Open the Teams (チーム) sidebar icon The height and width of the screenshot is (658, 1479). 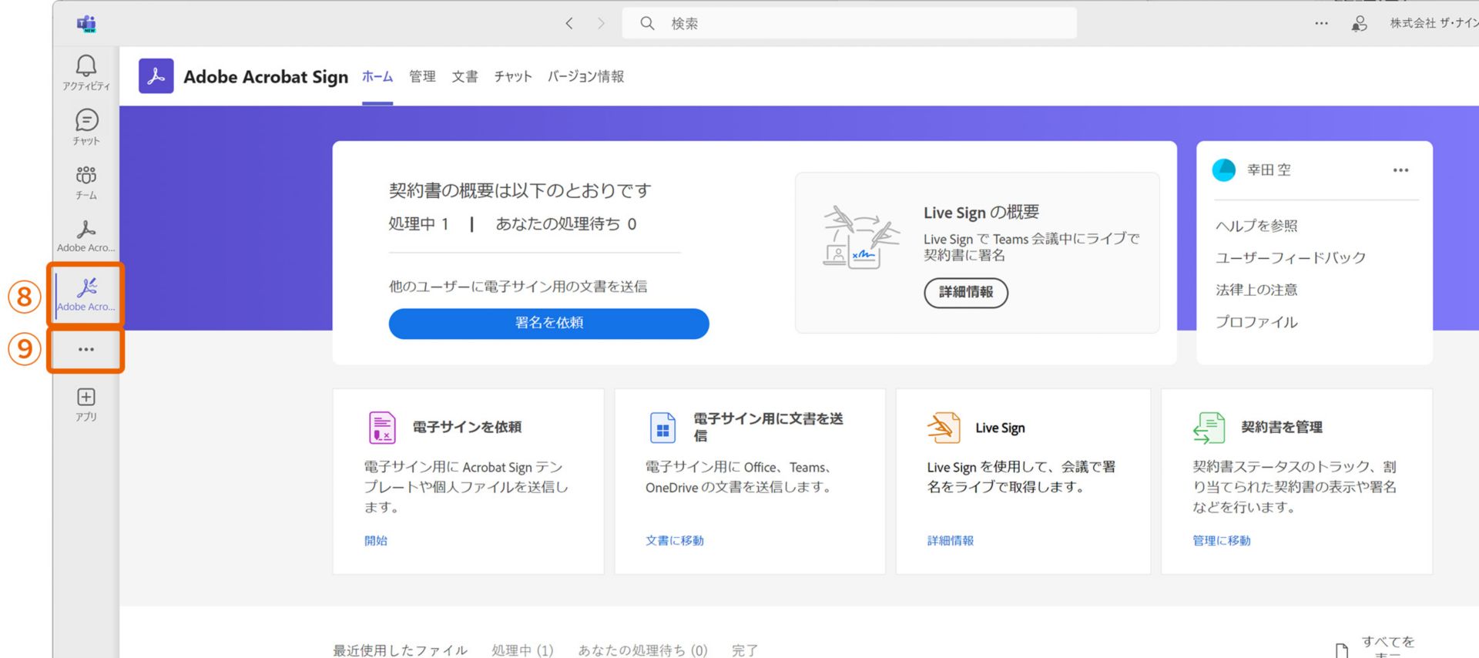[x=86, y=182]
